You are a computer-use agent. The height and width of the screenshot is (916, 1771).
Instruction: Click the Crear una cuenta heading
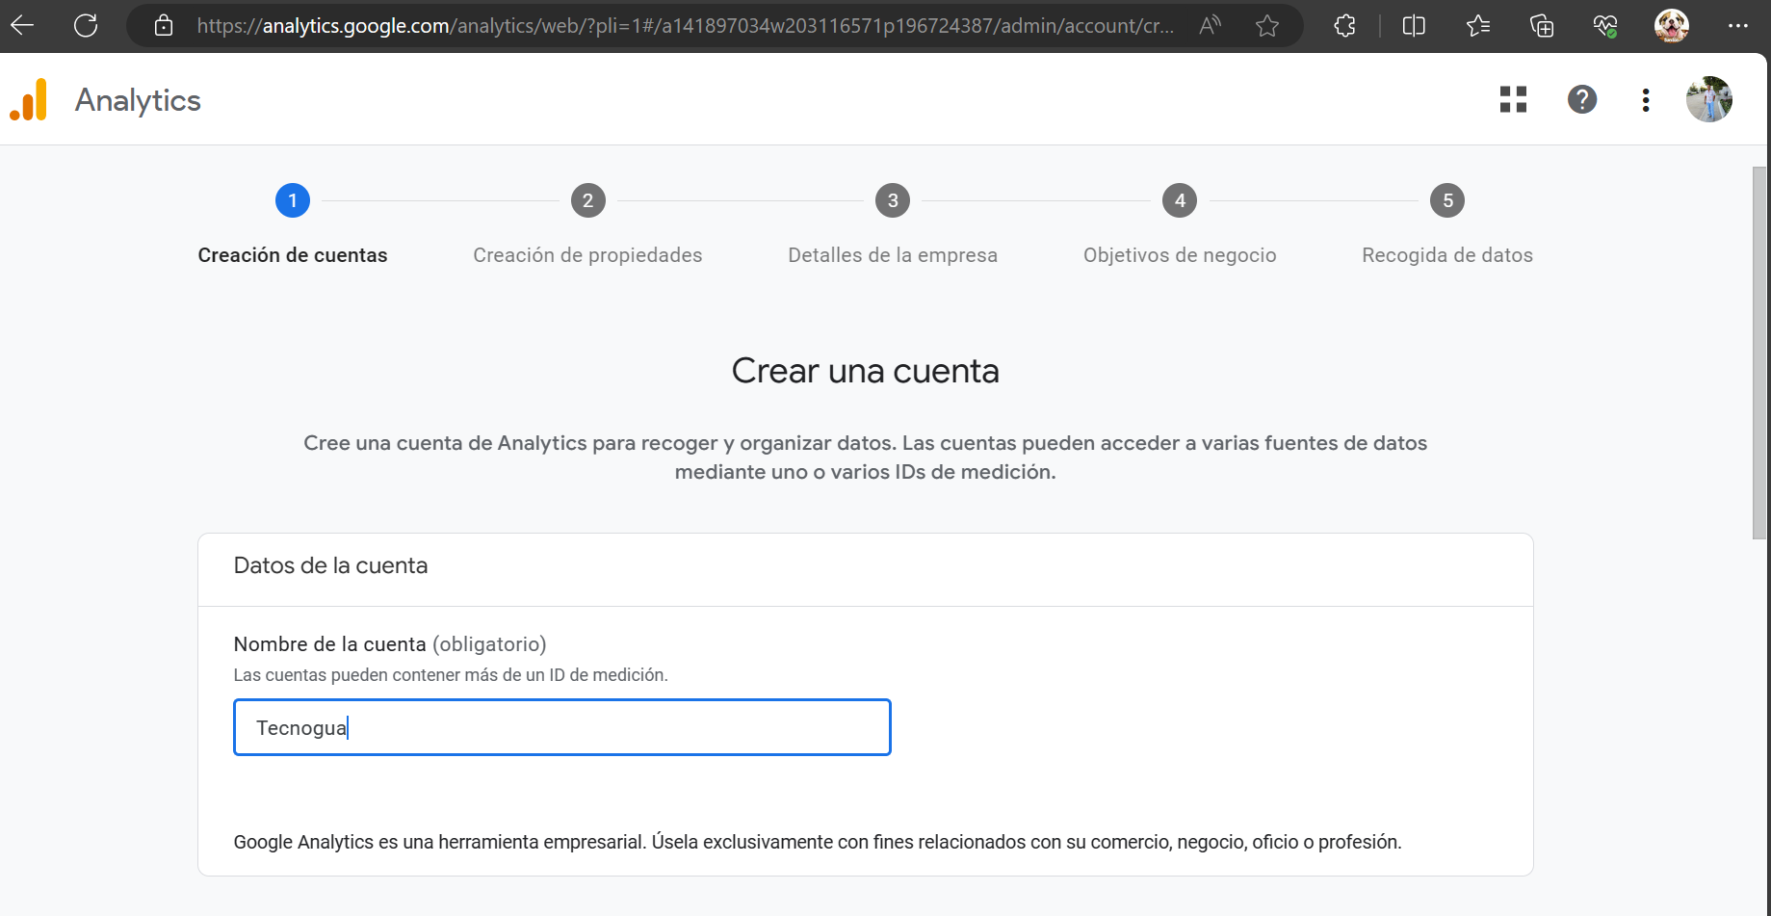point(866,371)
